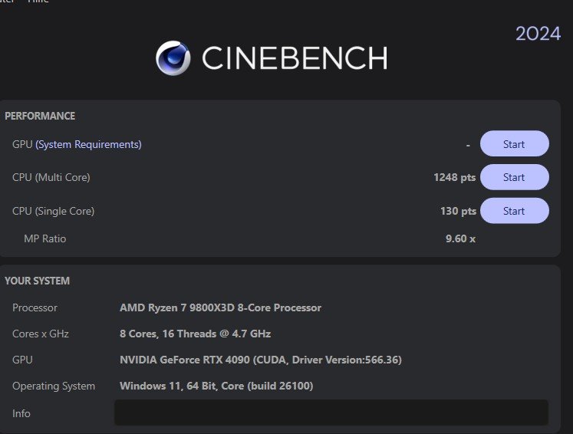Screen dimensions: 573x434
Task: Click the Windows 11 operating system value
Action: pos(216,386)
